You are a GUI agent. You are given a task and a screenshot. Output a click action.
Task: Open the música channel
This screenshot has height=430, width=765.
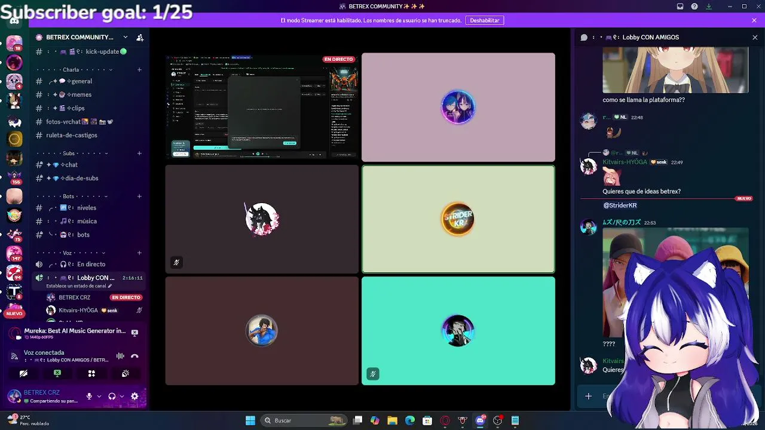[89, 221]
